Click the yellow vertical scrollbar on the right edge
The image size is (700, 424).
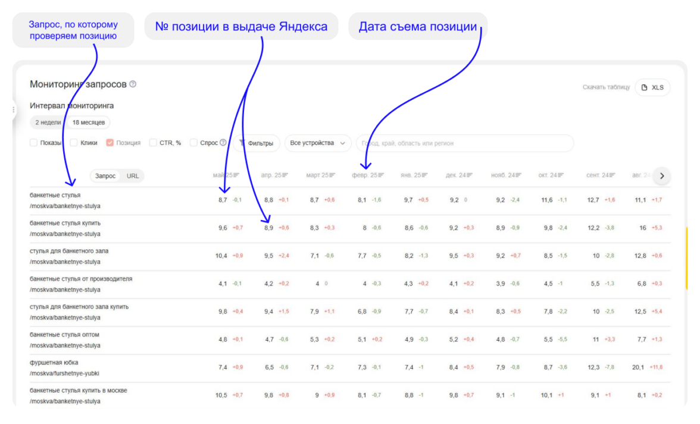(687, 259)
